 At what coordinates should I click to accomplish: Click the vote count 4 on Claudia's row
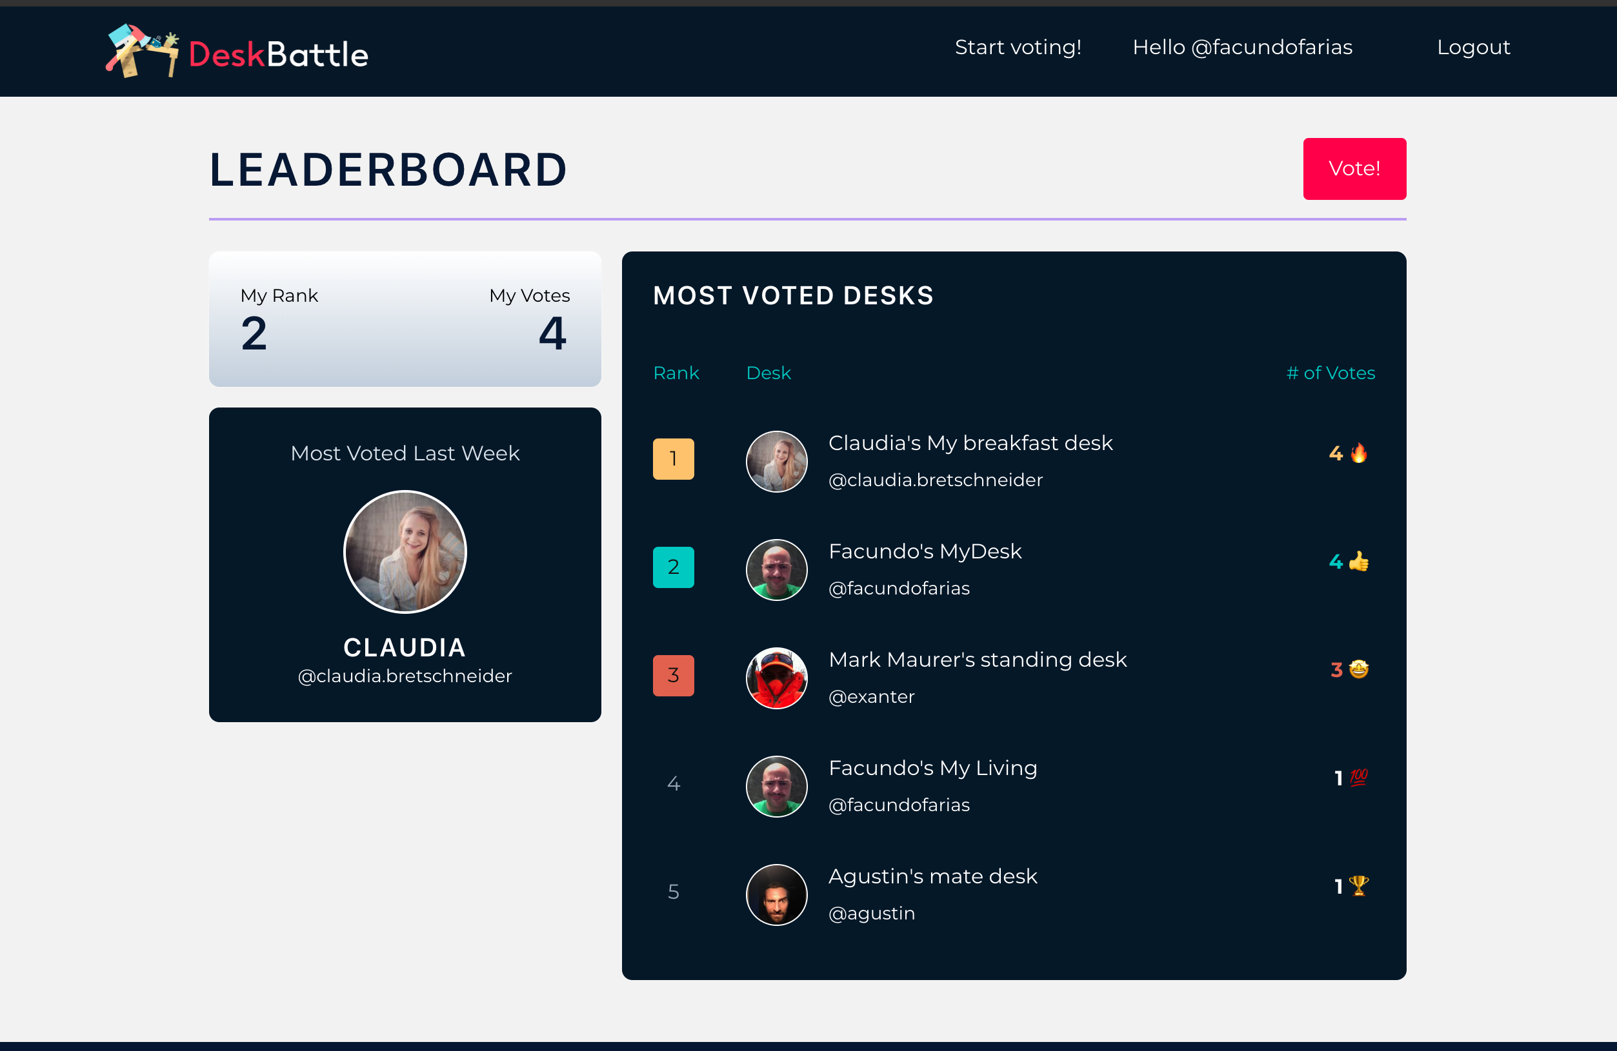1336,453
